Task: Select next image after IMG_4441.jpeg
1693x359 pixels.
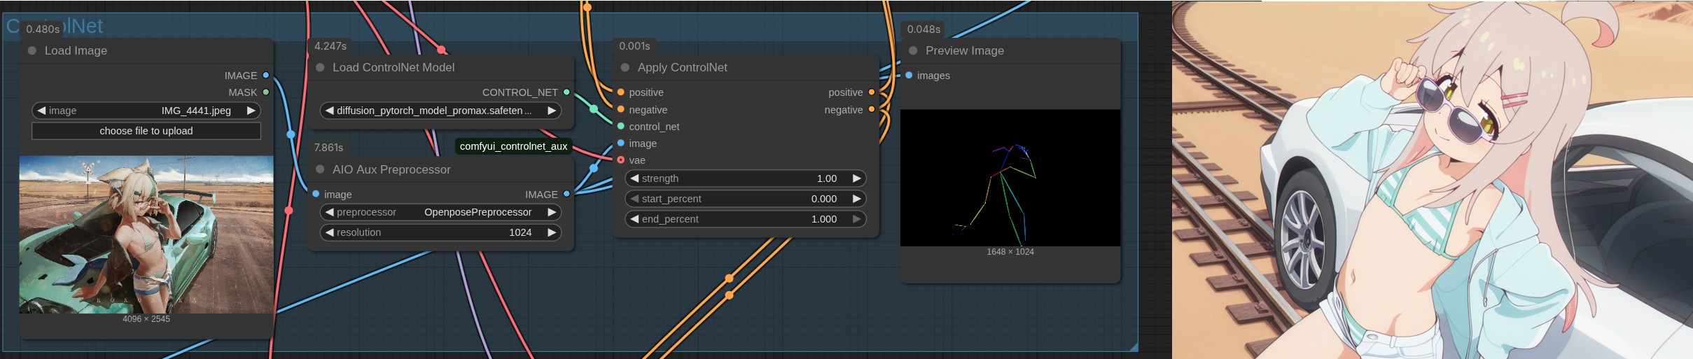Action: click(251, 111)
